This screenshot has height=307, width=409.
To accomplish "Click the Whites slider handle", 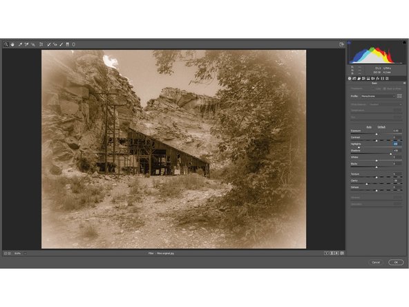I will 377,160.
